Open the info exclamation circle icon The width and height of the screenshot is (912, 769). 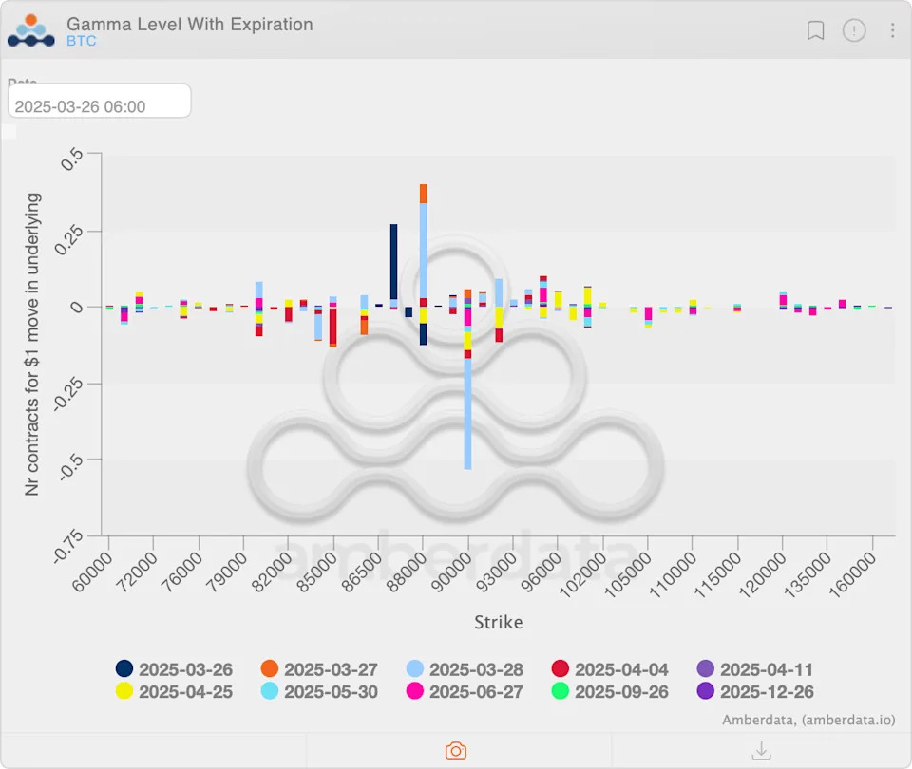pyautogui.click(x=854, y=30)
